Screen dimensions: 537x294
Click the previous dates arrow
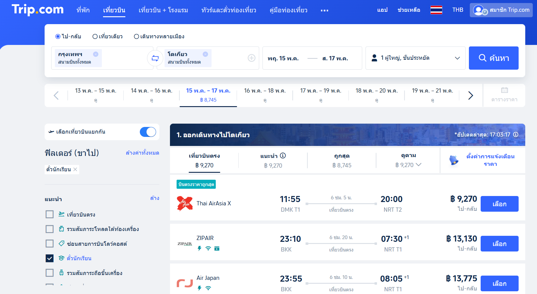pos(56,96)
